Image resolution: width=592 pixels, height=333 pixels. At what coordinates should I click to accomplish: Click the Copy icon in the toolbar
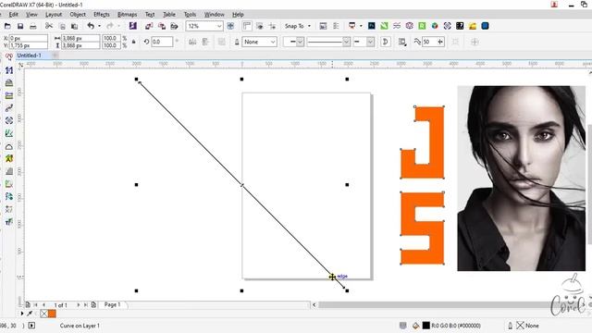[x=62, y=26]
